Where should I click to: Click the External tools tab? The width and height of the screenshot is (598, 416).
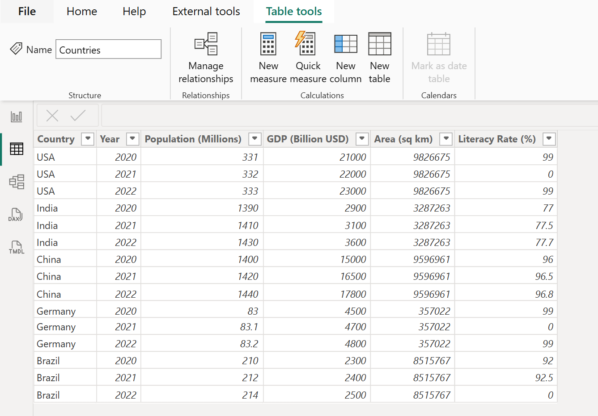[x=206, y=11]
